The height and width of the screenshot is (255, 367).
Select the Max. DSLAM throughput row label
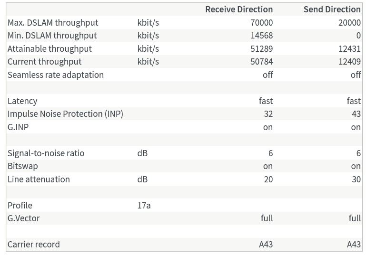point(53,22)
